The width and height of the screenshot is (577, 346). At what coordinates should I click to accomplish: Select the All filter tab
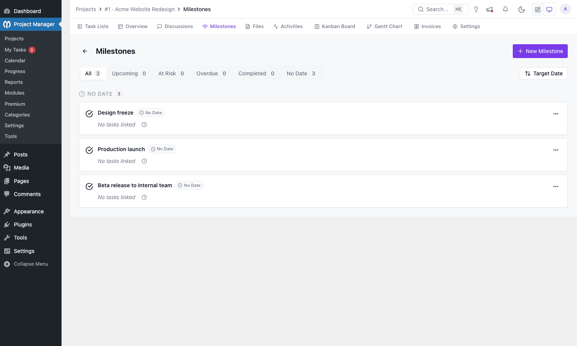coord(93,73)
